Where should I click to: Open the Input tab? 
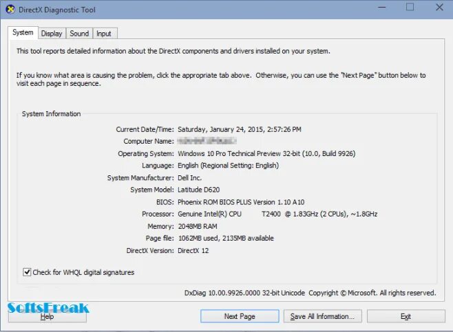click(104, 34)
